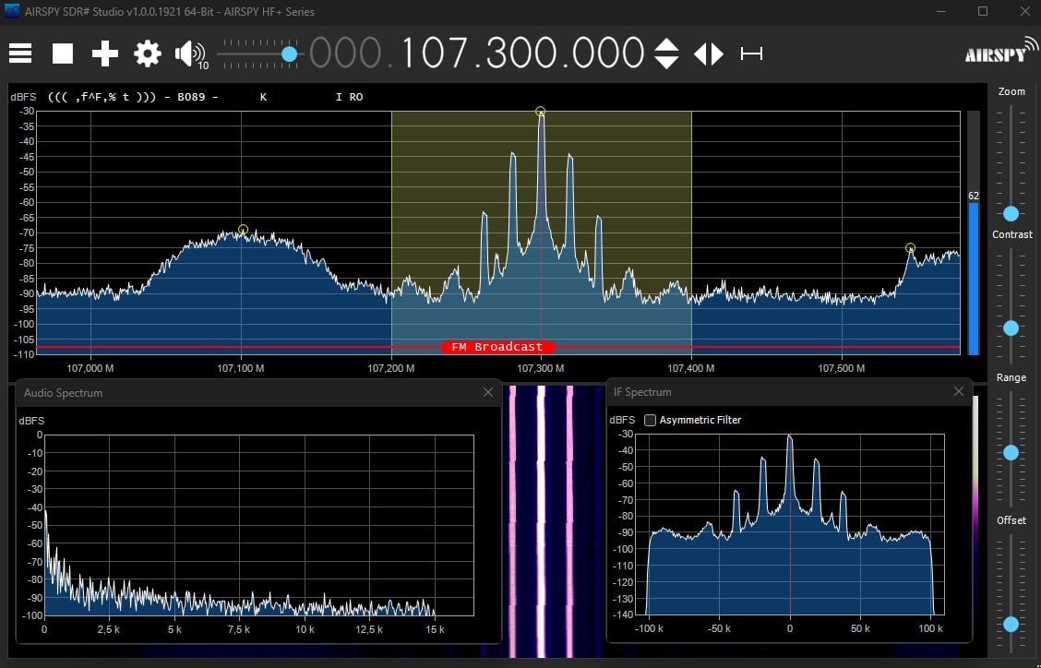Image resolution: width=1041 pixels, height=668 pixels.
Task: Close the IF Spectrum panel
Action: 959,391
